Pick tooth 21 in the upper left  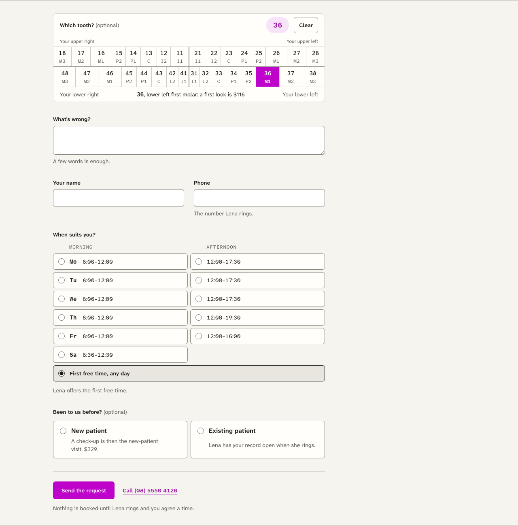point(198,57)
